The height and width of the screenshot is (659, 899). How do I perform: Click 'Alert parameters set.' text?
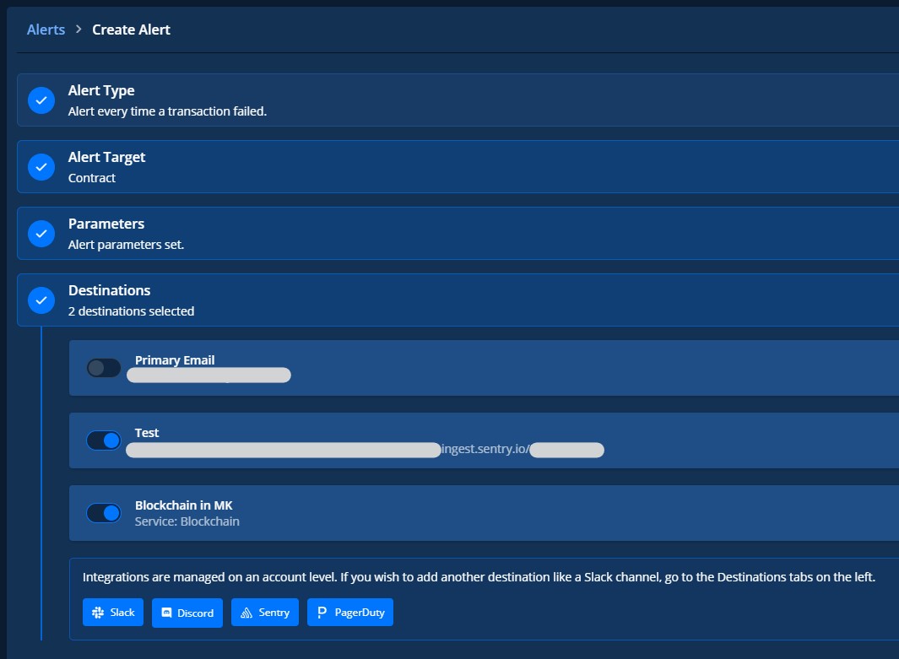[x=126, y=245]
